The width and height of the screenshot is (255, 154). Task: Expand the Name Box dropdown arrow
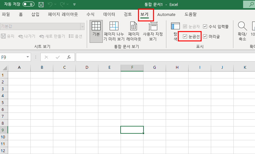(x=28, y=57)
